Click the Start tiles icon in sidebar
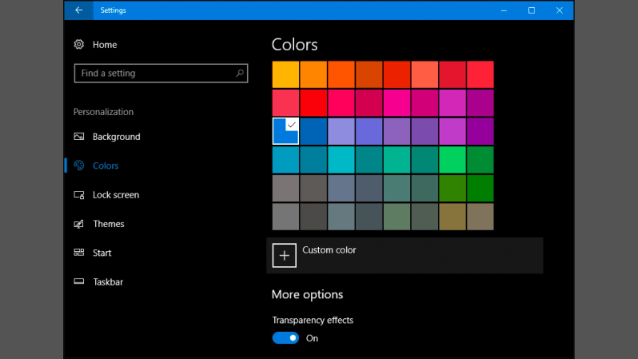Screen dimensions: 638x359 click(79, 253)
